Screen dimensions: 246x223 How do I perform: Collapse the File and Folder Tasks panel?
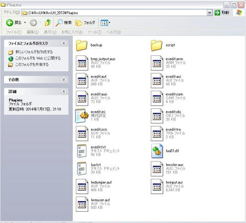[x=64, y=44]
